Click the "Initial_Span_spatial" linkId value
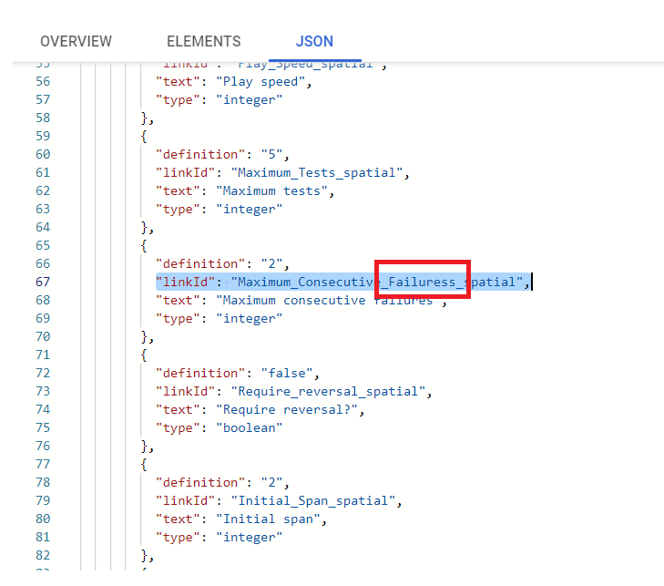The image size is (664, 586). point(313,501)
